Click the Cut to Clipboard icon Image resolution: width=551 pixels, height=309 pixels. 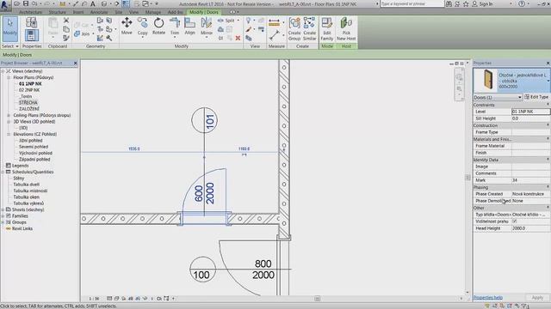pos(66,21)
